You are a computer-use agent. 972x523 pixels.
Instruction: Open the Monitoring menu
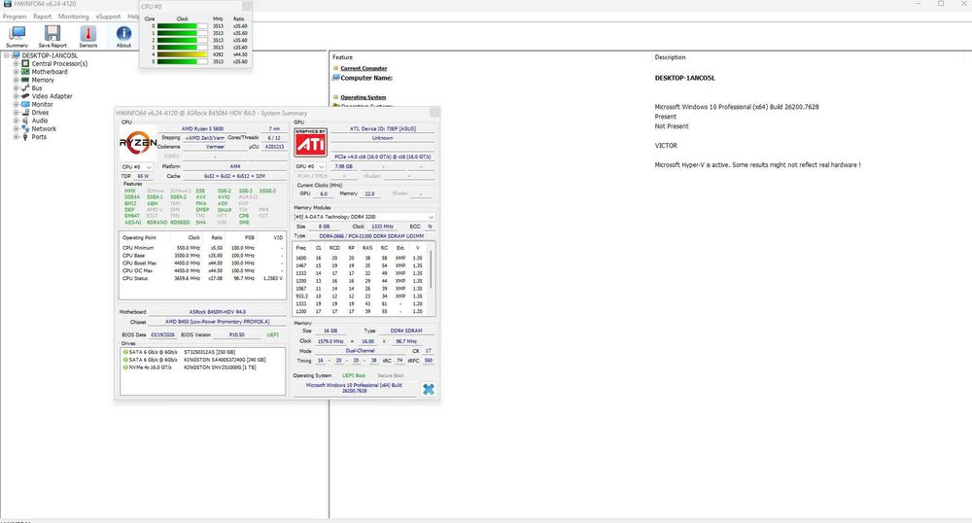(74, 17)
